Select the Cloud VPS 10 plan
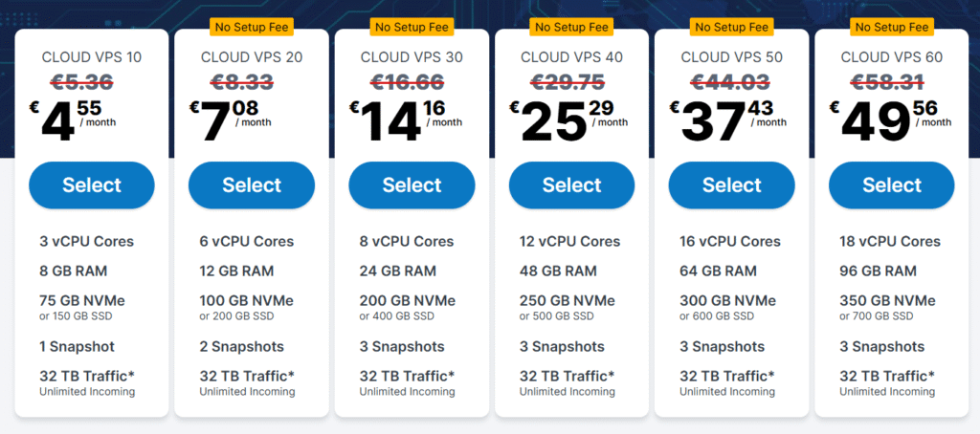The height and width of the screenshot is (434, 980). (92, 184)
